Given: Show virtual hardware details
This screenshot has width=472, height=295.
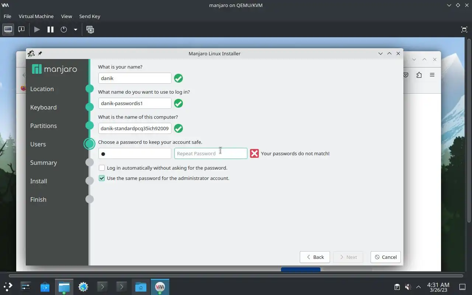Looking at the screenshot, I should [21, 29].
